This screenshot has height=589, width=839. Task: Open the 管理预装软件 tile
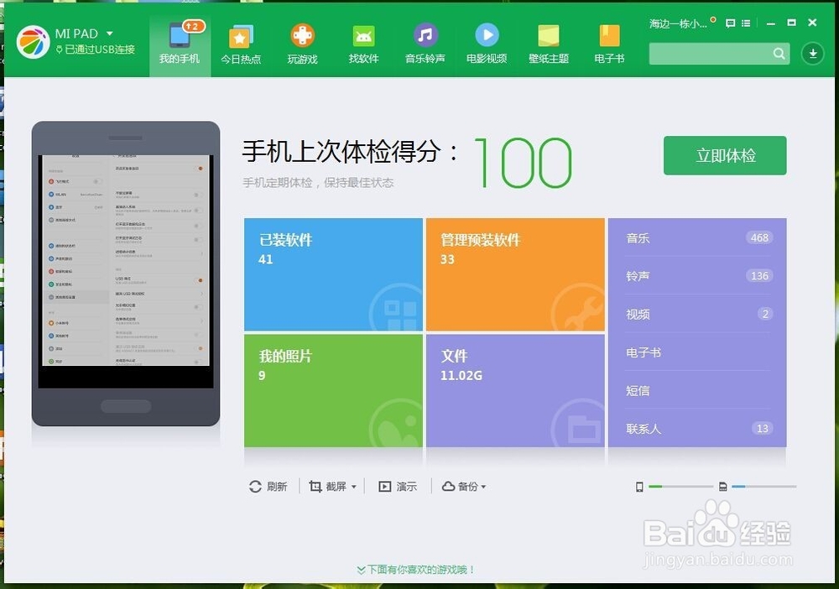[x=515, y=274]
